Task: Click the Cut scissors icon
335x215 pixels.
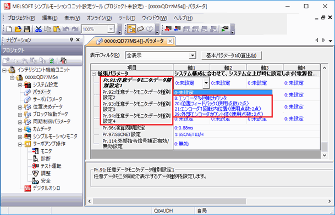Action: point(39,29)
